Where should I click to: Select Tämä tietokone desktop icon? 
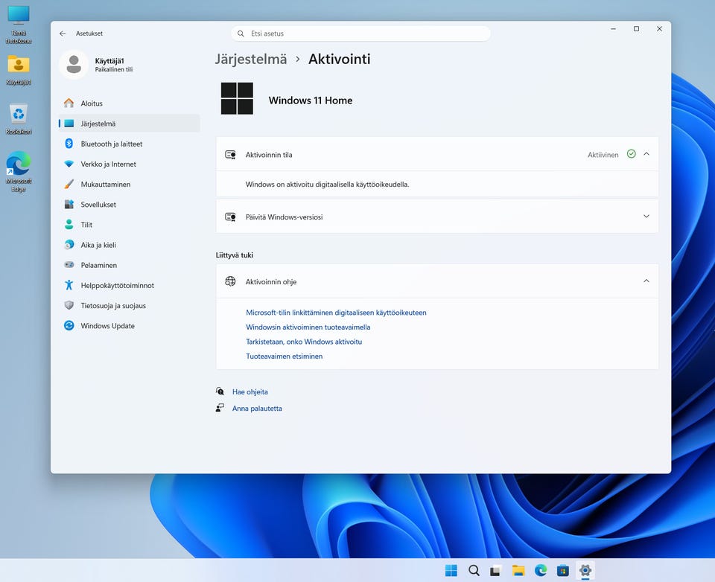pos(19,25)
